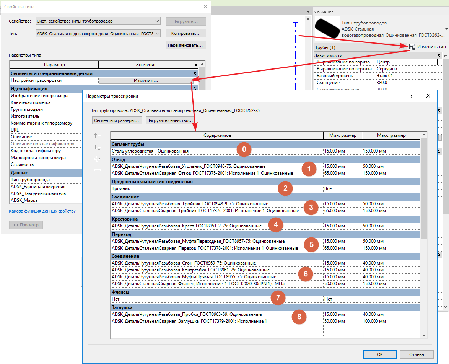Open Какова функция данных свойств? link
Viewport: 449px width, 364px height.
[42, 211]
